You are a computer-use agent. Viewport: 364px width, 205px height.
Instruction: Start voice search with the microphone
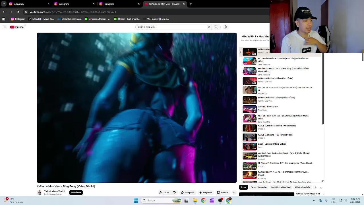tap(226, 27)
